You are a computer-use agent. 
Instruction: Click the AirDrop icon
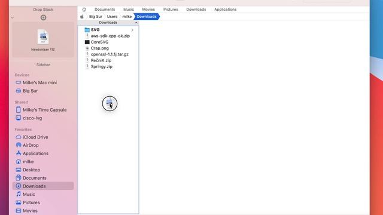coord(19,145)
